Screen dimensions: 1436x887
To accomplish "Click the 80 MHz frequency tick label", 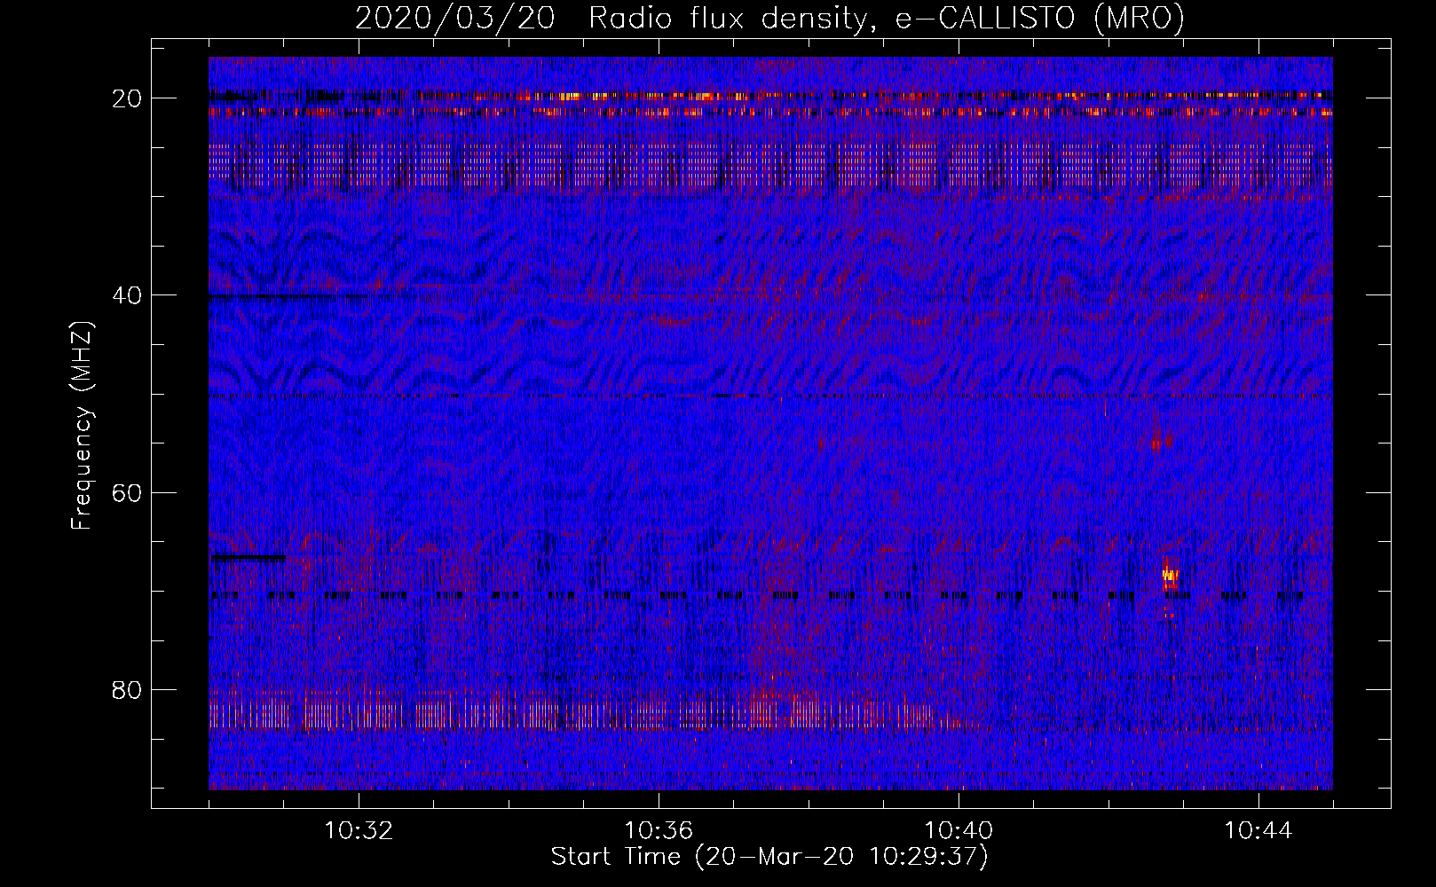I will point(127,689).
